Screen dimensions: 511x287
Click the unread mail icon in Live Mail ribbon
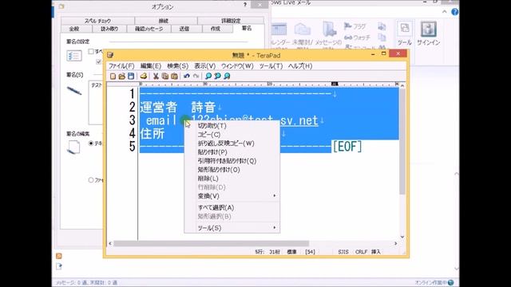click(303, 29)
